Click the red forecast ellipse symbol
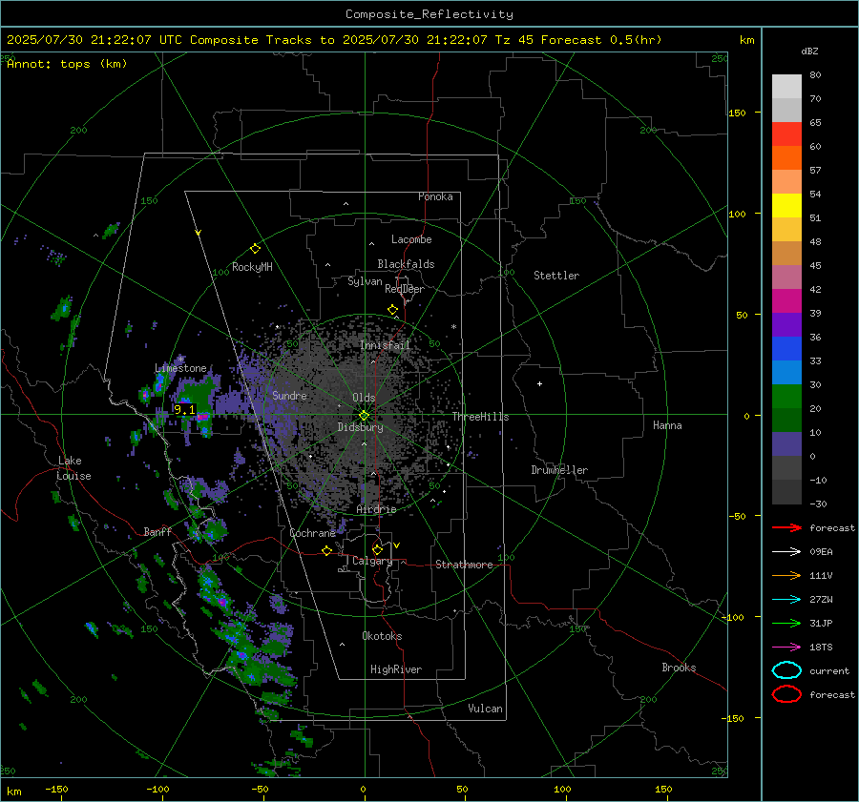Image resolution: width=859 pixels, height=802 pixels. pyautogui.click(x=786, y=694)
